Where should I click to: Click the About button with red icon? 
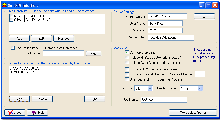(x=15, y=113)
